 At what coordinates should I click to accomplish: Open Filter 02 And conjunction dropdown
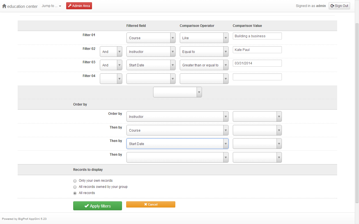click(x=111, y=52)
